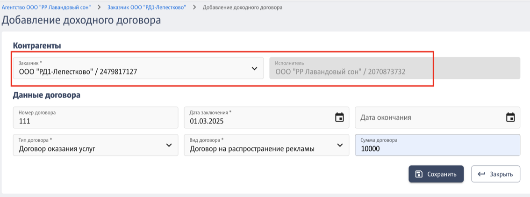Image resolution: width=530 pixels, height=197 pixels.
Task: Expand the Заказчик dropdown chevron
Action: point(255,68)
